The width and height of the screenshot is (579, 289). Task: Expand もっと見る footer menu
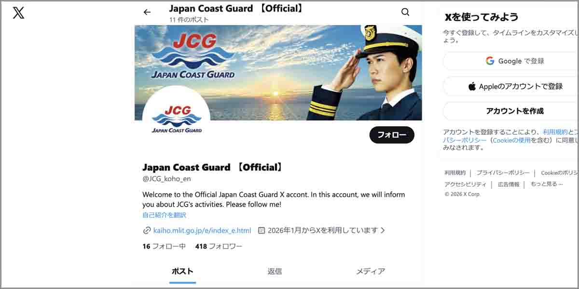(546, 184)
